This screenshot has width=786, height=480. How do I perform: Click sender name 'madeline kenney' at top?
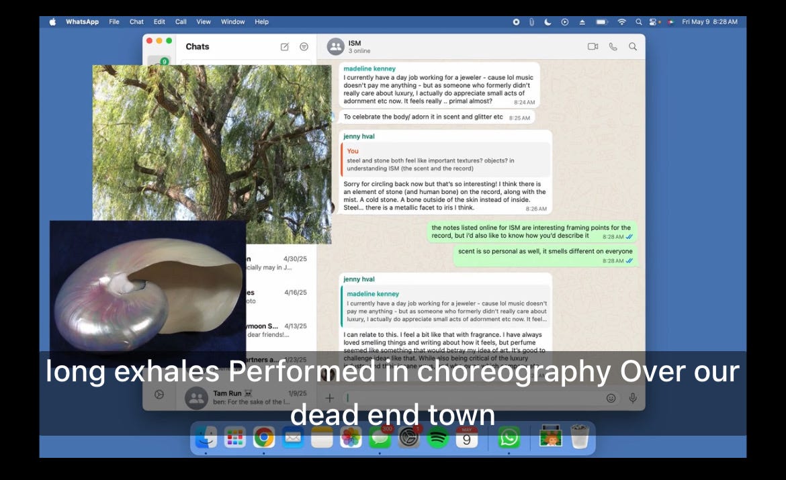(x=369, y=68)
